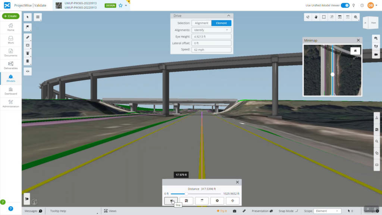This screenshot has height=215, width=382.
Task: Switch drive Selection to Alignment
Action: 201,23
